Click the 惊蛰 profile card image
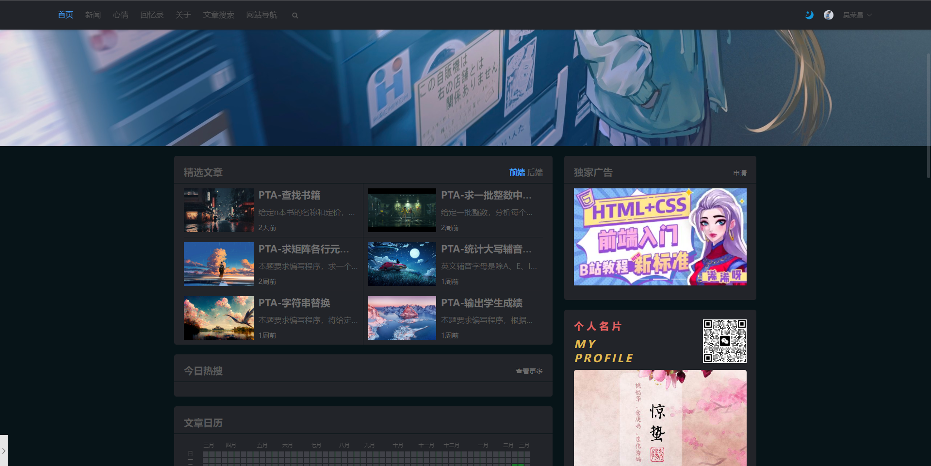 [x=660, y=418]
